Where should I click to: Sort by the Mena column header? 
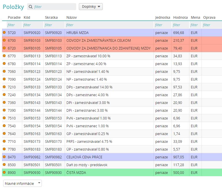coord(195,18)
